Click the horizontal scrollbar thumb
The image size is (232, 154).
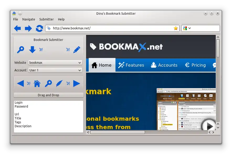click(118, 132)
